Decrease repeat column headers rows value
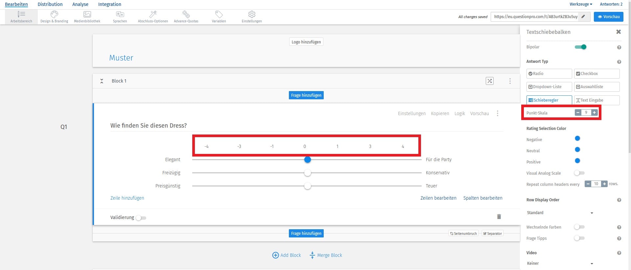This screenshot has height=270, width=631. 588,184
